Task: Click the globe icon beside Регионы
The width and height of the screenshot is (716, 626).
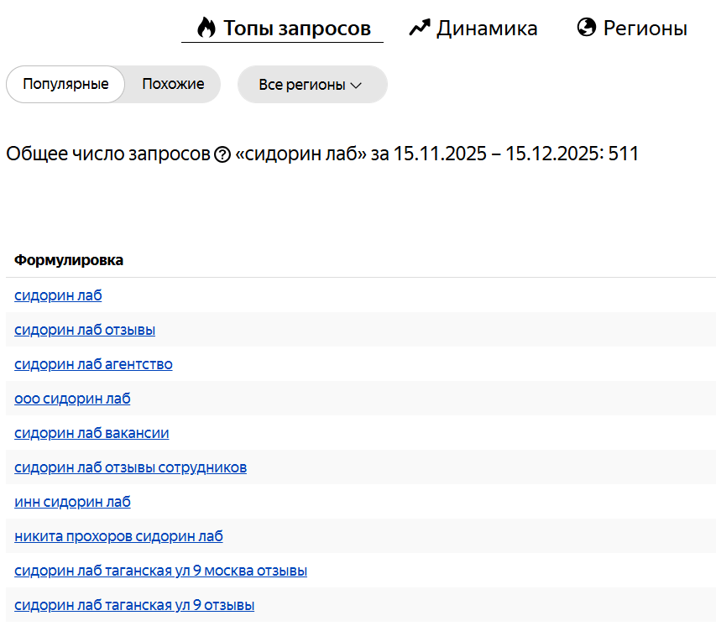Action: click(x=587, y=28)
